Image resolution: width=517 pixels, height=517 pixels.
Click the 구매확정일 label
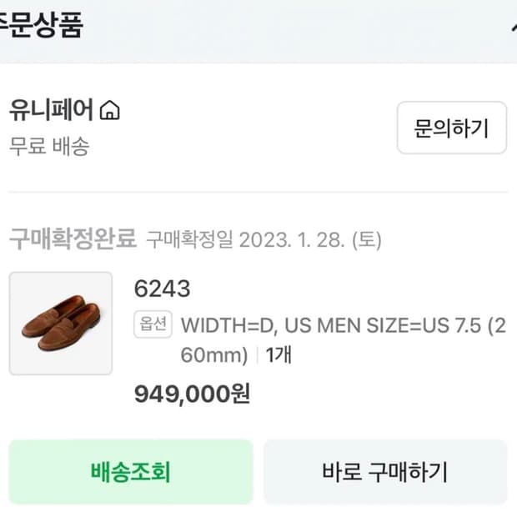point(189,240)
